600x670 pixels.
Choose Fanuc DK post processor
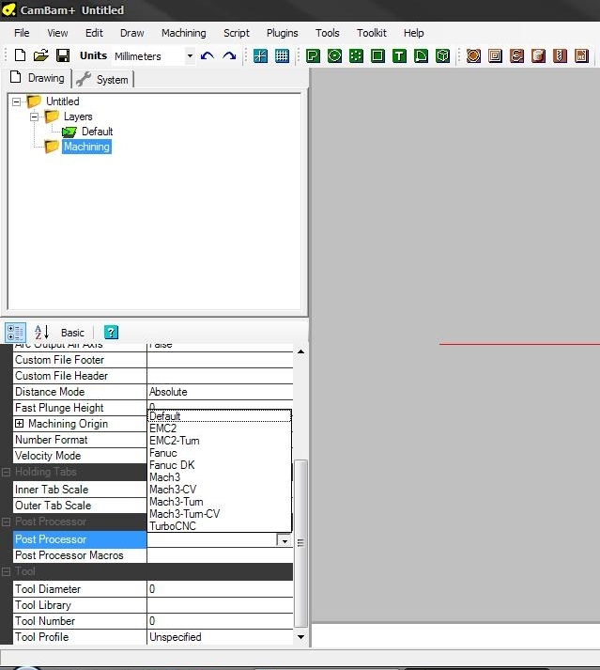220,465
